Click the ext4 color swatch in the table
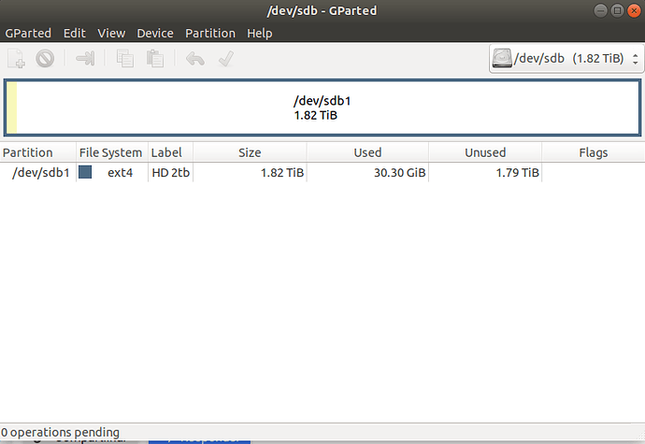The width and height of the screenshot is (645, 444). (x=85, y=172)
